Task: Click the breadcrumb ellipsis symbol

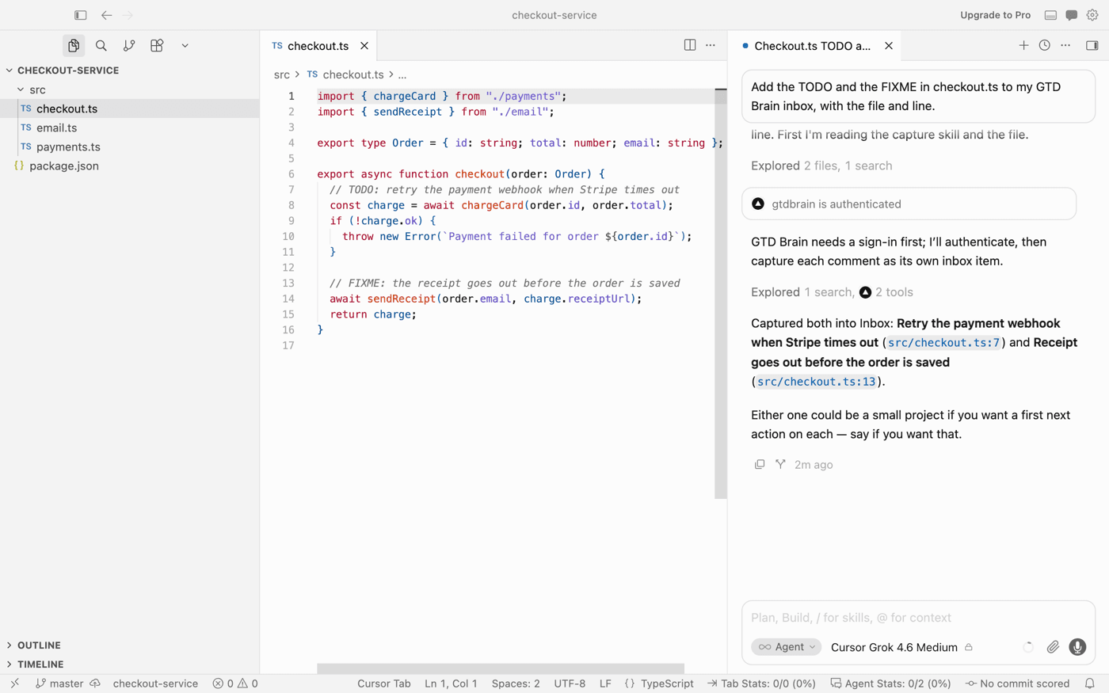Action: pyautogui.click(x=402, y=74)
